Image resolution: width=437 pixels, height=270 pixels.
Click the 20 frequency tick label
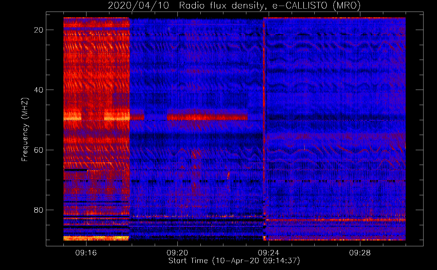(x=39, y=30)
